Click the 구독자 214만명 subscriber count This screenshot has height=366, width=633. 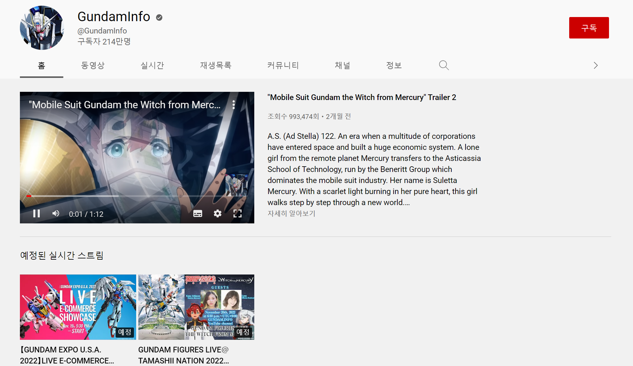pos(104,42)
